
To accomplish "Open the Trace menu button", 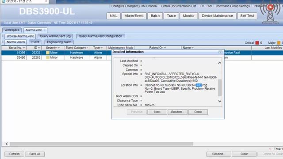I will [x=171, y=16].
